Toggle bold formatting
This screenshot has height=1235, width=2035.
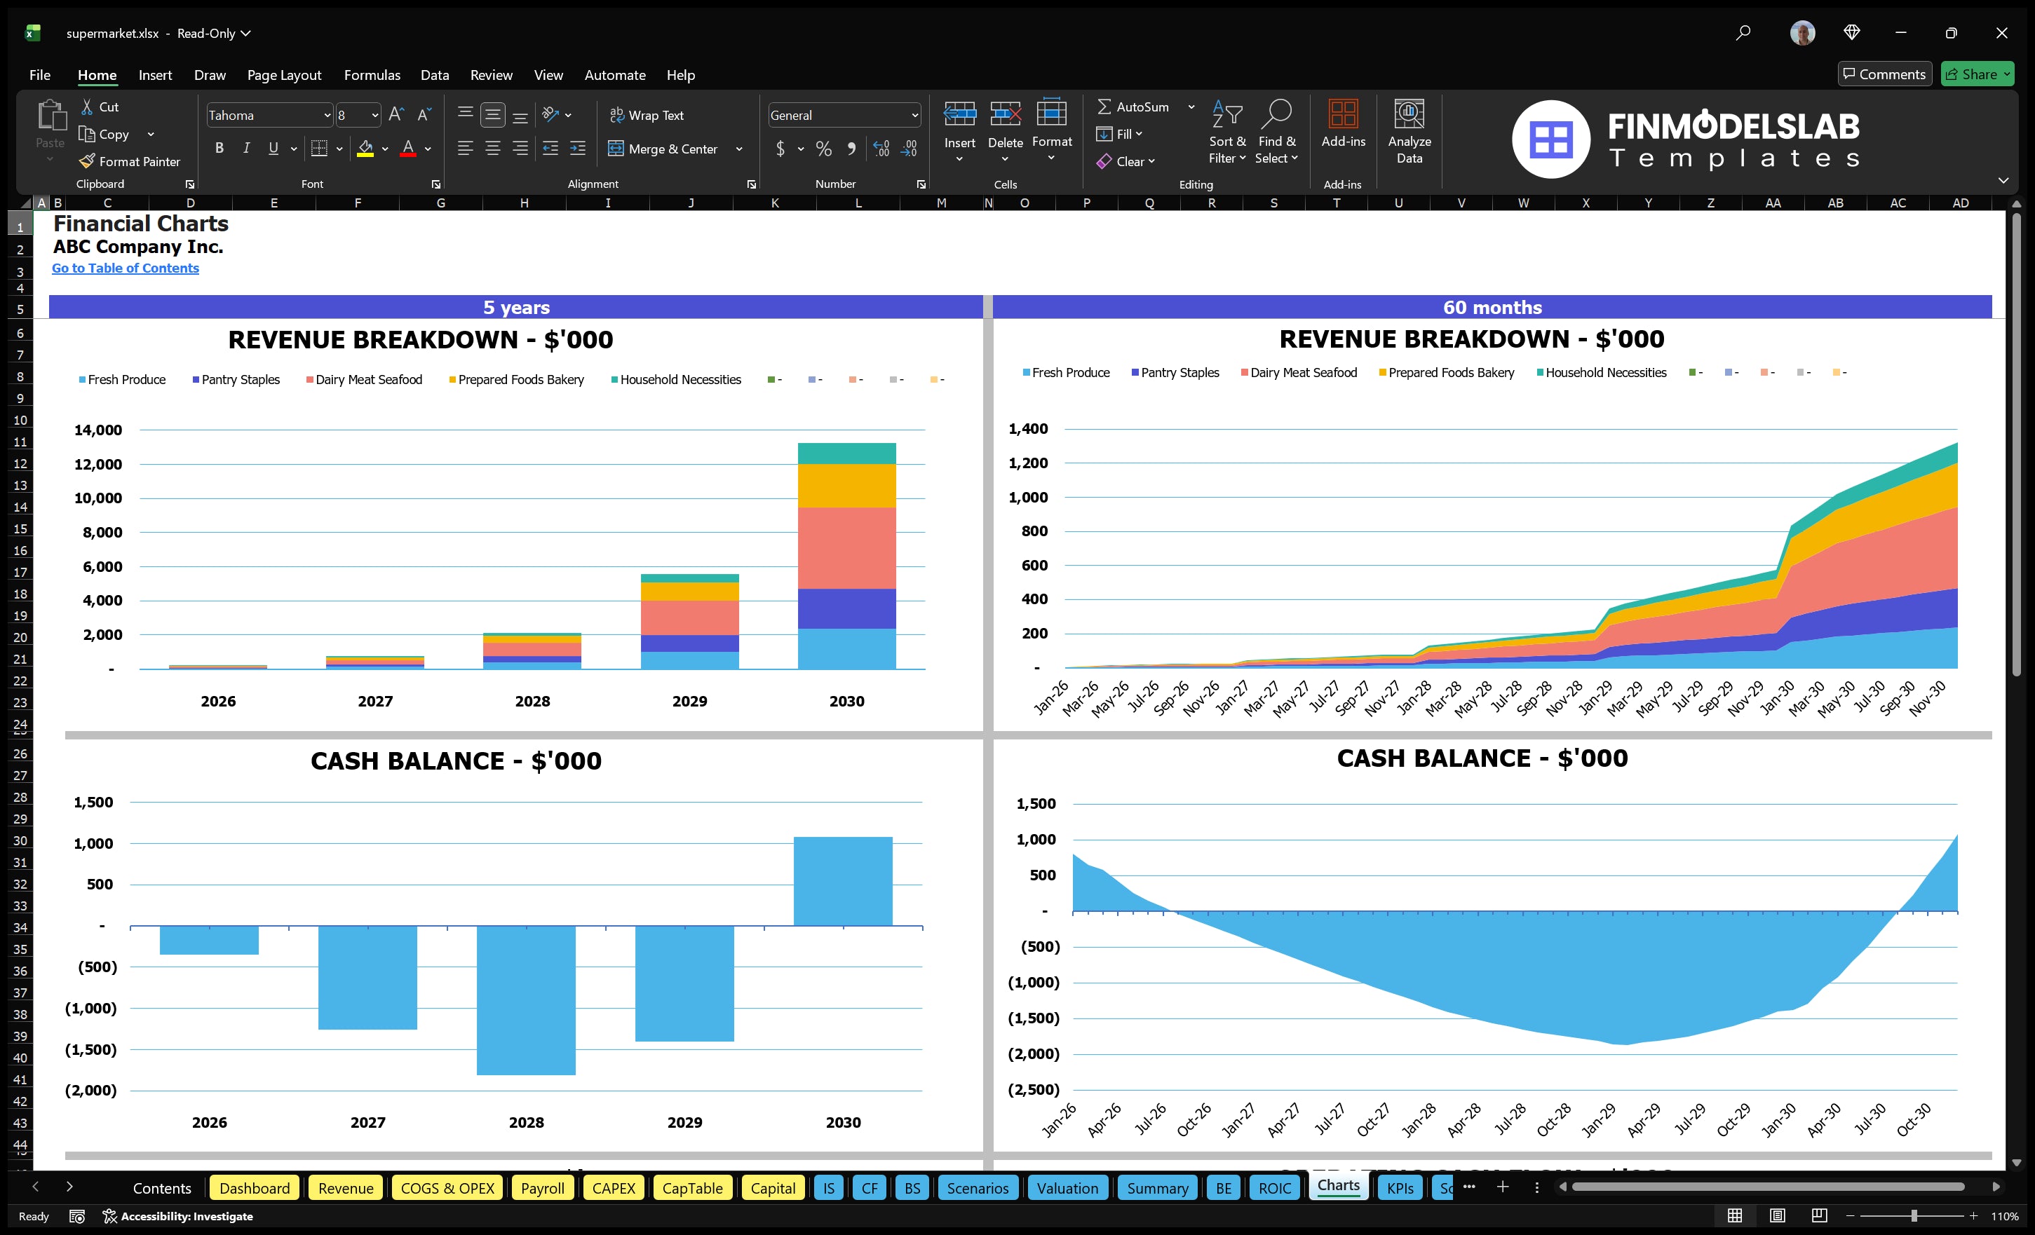[x=219, y=149]
